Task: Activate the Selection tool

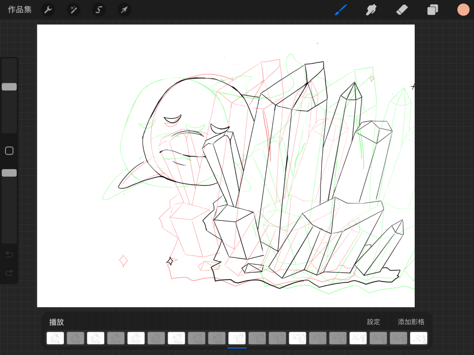Action: point(99,10)
